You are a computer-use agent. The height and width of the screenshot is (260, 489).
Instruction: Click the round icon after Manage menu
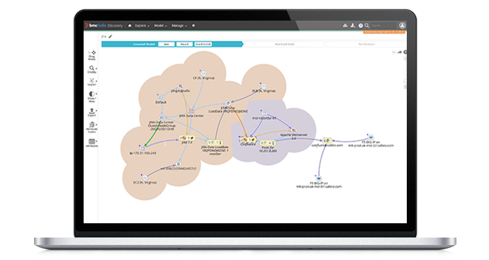pos(193,25)
